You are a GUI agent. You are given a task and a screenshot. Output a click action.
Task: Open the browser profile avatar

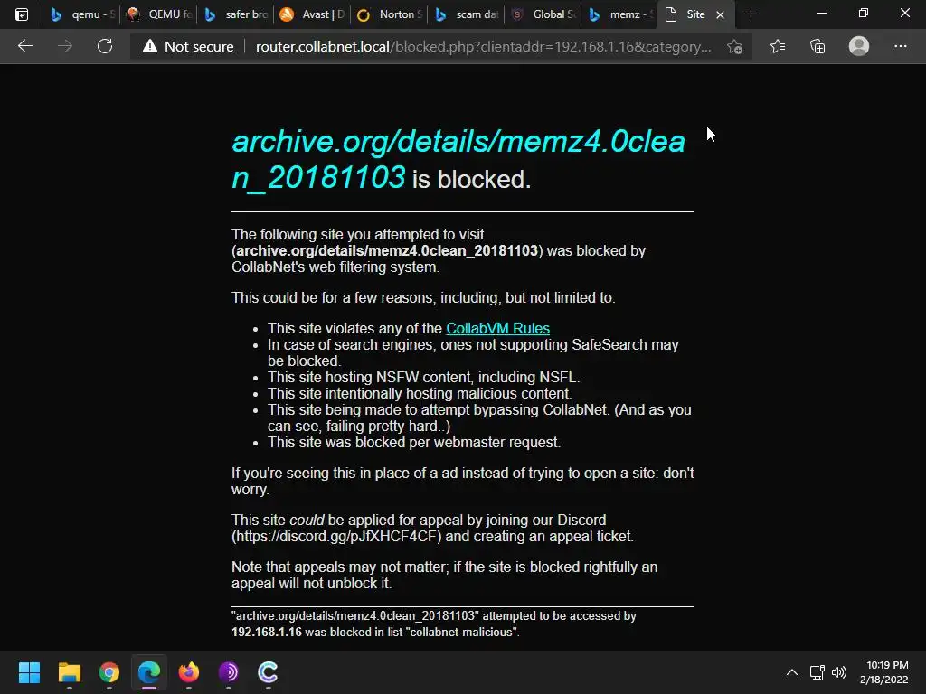[859, 46]
